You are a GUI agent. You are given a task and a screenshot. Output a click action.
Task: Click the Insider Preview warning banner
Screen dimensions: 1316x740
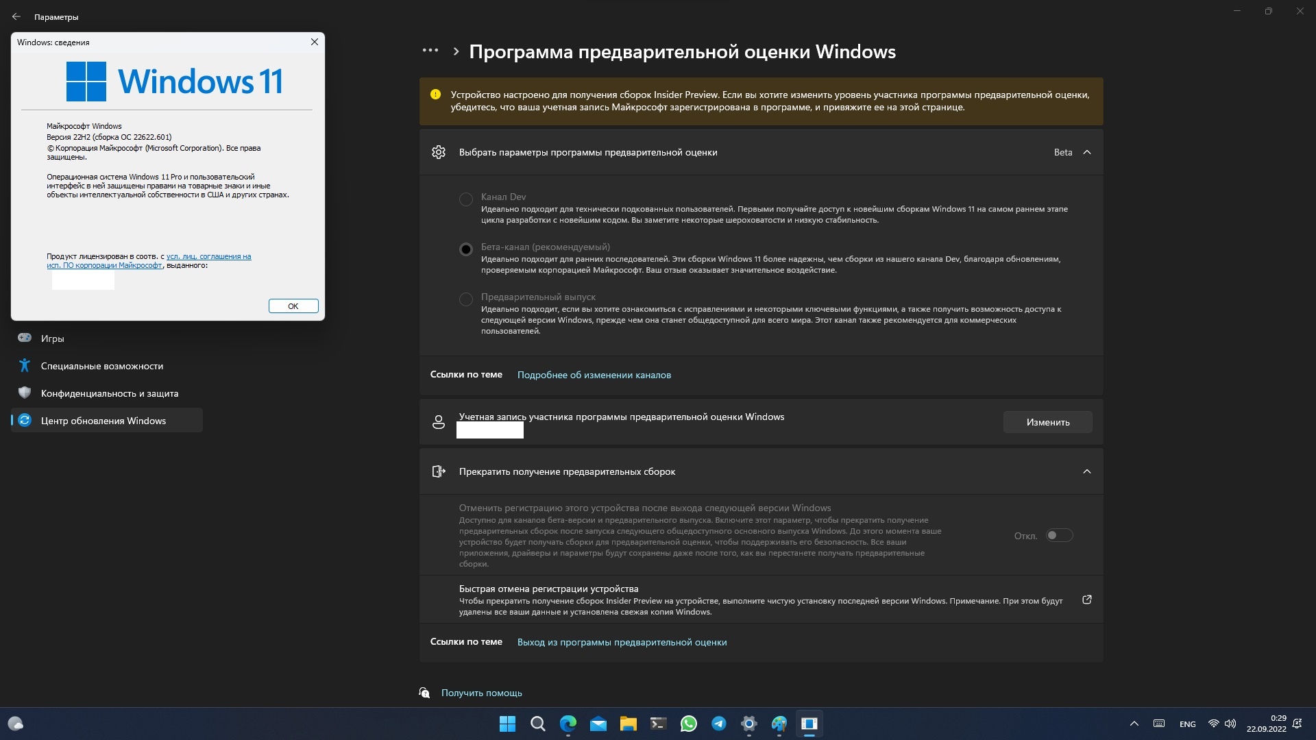[x=761, y=101]
